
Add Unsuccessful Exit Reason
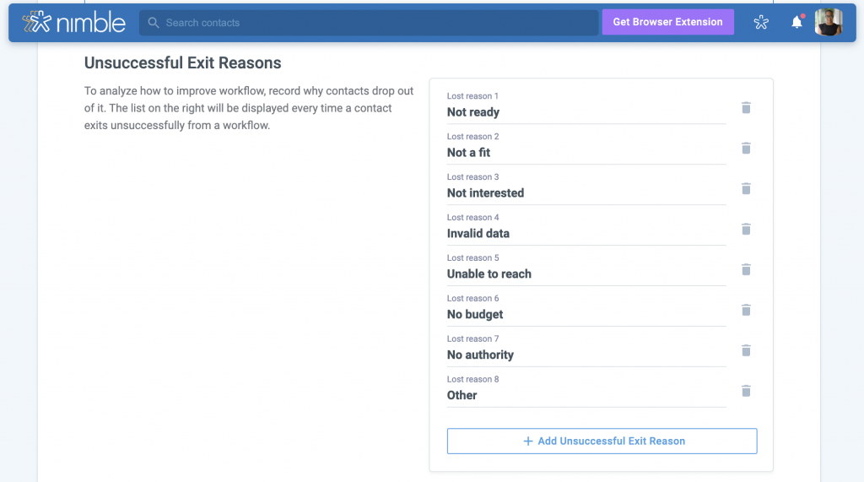tap(602, 441)
